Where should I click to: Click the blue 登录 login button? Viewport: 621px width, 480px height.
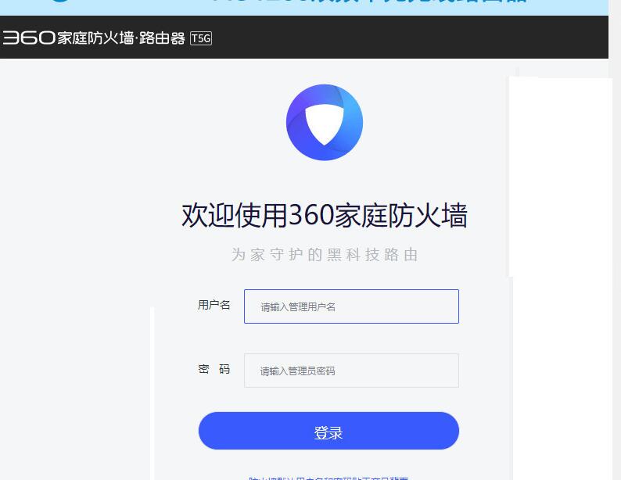tap(328, 431)
